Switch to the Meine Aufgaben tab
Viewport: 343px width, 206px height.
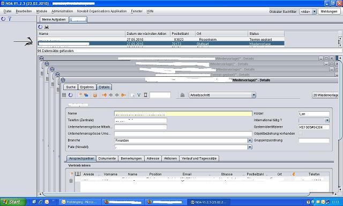[x=54, y=19]
